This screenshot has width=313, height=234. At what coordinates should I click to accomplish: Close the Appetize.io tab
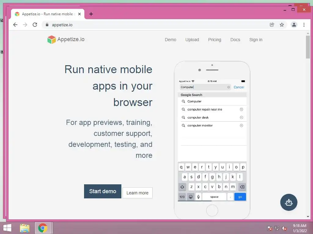[x=79, y=14]
